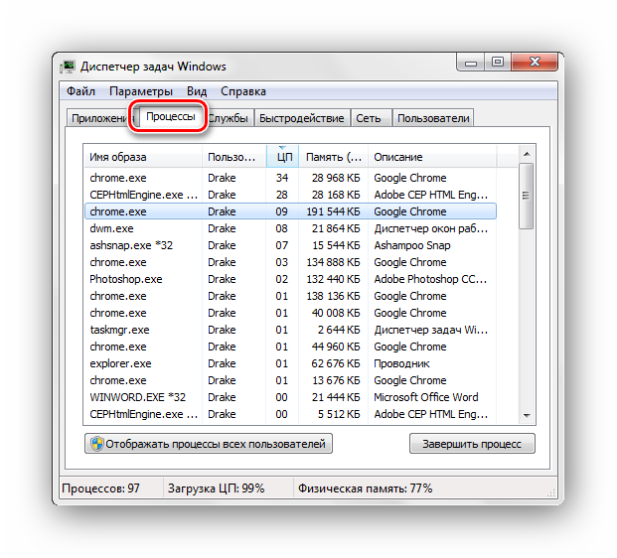Select chrome.exe row with 191 544 КБ
This screenshot has height=558, width=617.
[x=290, y=211]
